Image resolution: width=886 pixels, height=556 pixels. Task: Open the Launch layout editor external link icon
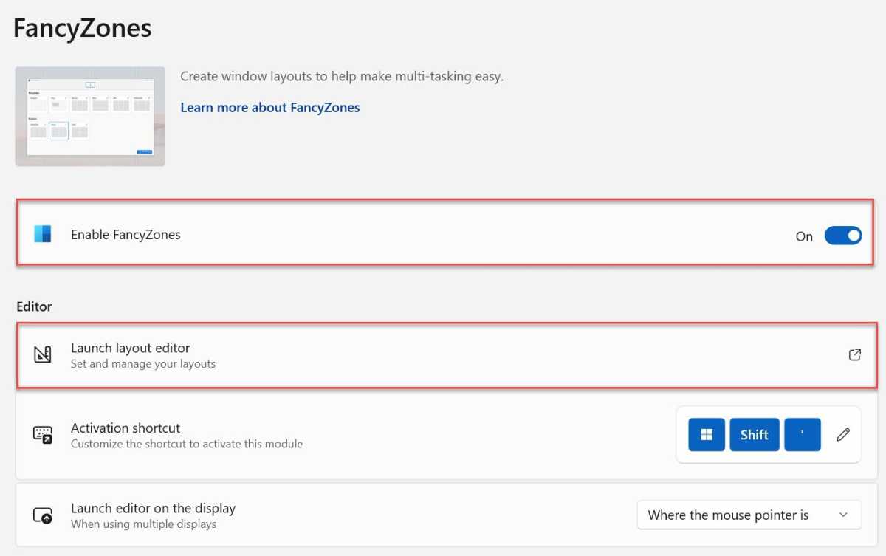click(x=854, y=355)
